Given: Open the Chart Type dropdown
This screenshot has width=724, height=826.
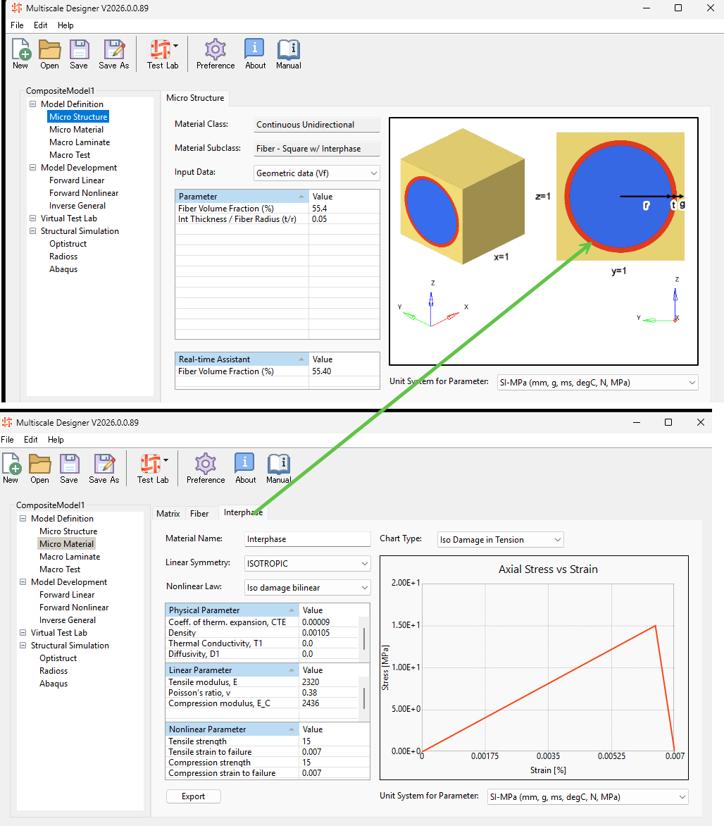Looking at the screenshot, I should click(501, 540).
